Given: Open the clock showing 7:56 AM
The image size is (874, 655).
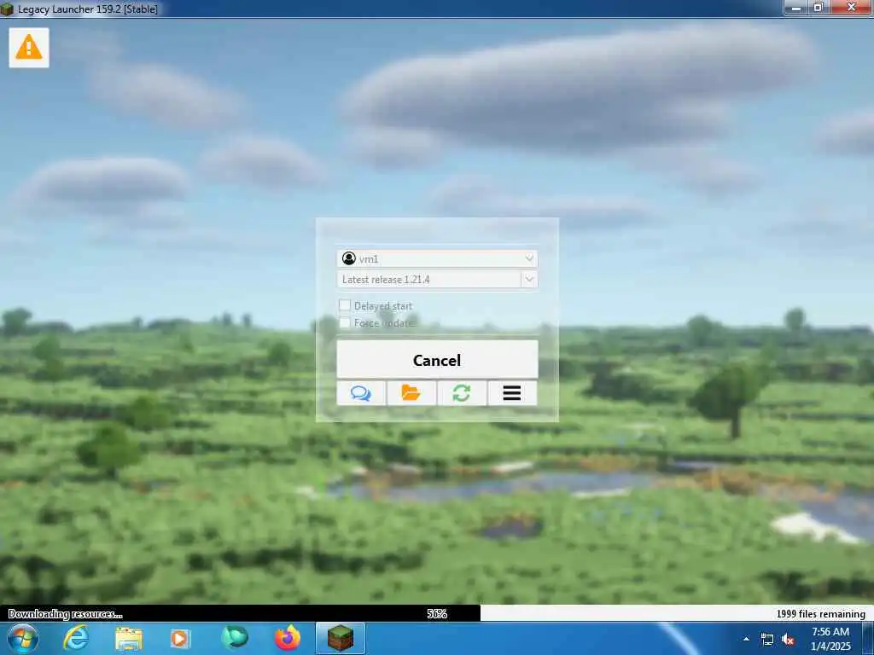Looking at the screenshot, I should point(830,639).
